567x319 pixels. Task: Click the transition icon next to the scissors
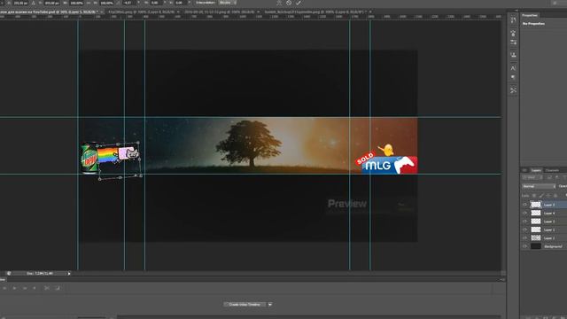point(58,288)
